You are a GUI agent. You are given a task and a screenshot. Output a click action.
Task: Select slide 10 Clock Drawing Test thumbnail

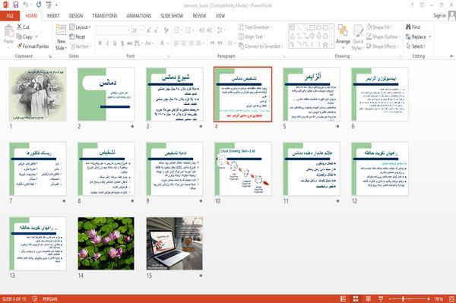coord(243,169)
